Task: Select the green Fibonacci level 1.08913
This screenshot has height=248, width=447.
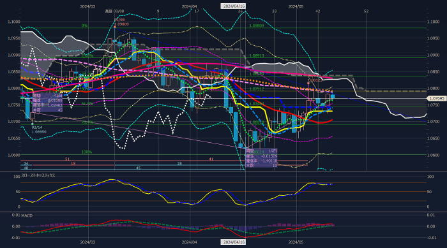Action: click(x=257, y=56)
